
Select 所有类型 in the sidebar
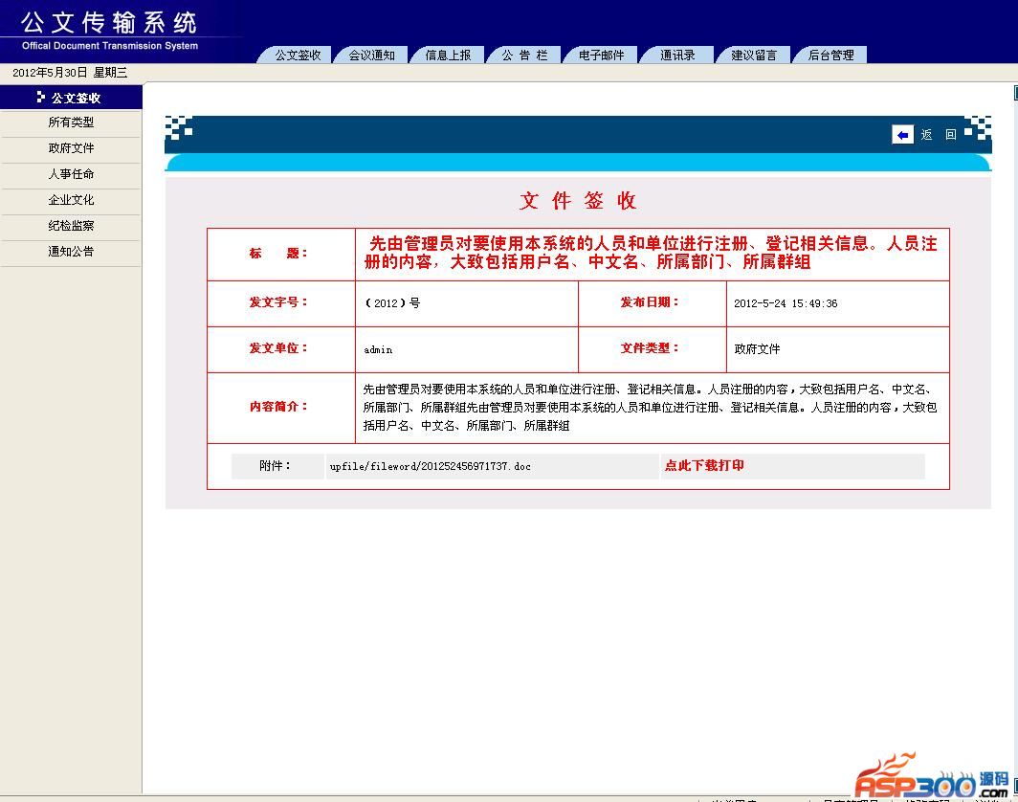(71, 123)
